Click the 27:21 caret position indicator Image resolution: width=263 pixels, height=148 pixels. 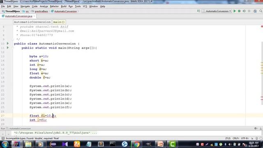(228, 138)
